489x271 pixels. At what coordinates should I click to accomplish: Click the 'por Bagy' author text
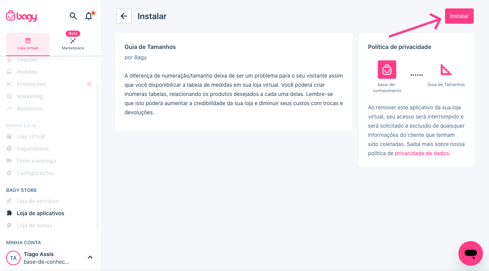point(136,57)
